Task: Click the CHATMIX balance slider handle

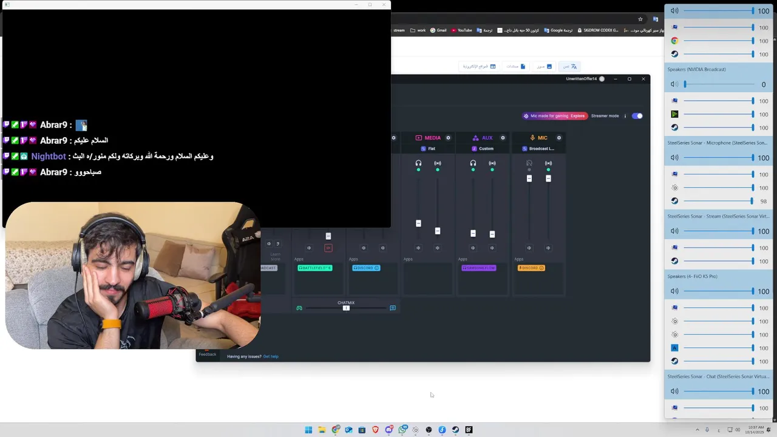Action: (x=346, y=308)
